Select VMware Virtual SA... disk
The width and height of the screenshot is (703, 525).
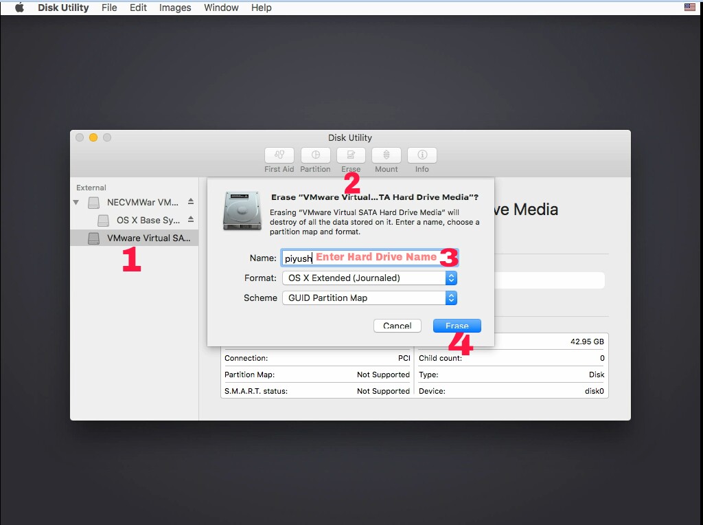point(134,238)
